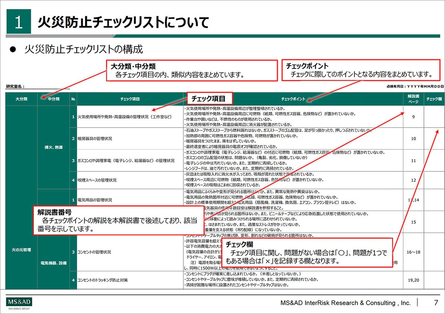Click the "裸火、熱源" sub-category cell
Image resolution: width=445 pixels, height=314 pixels.
[54, 147]
